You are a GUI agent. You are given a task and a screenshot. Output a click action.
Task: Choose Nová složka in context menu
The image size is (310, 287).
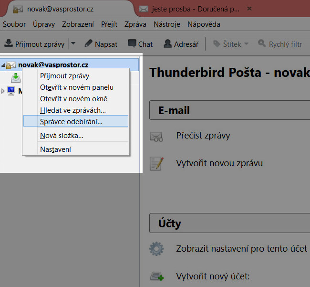click(76, 136)
